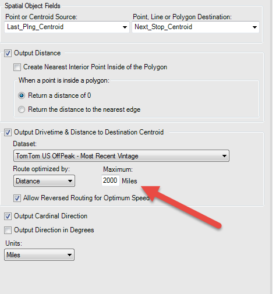Select Return a distance of 0
This screenshot has height=294, width=276.
pos(22,95)
